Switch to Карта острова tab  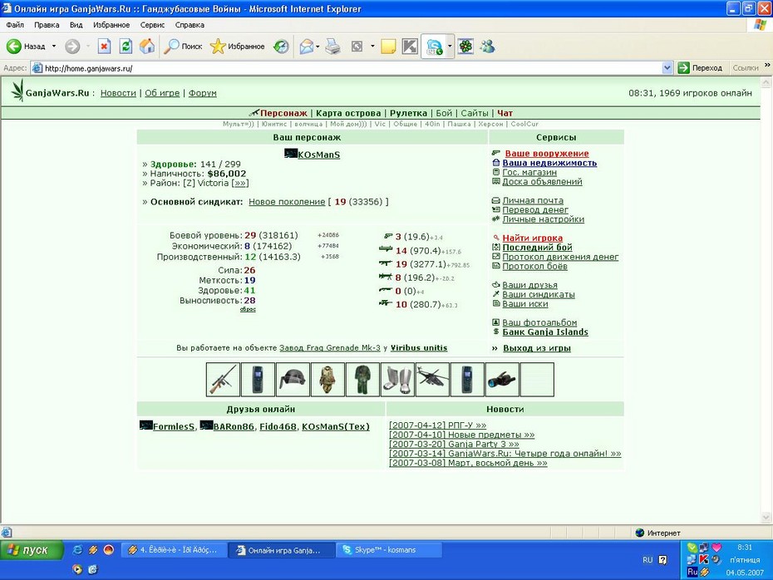[348, 113]
